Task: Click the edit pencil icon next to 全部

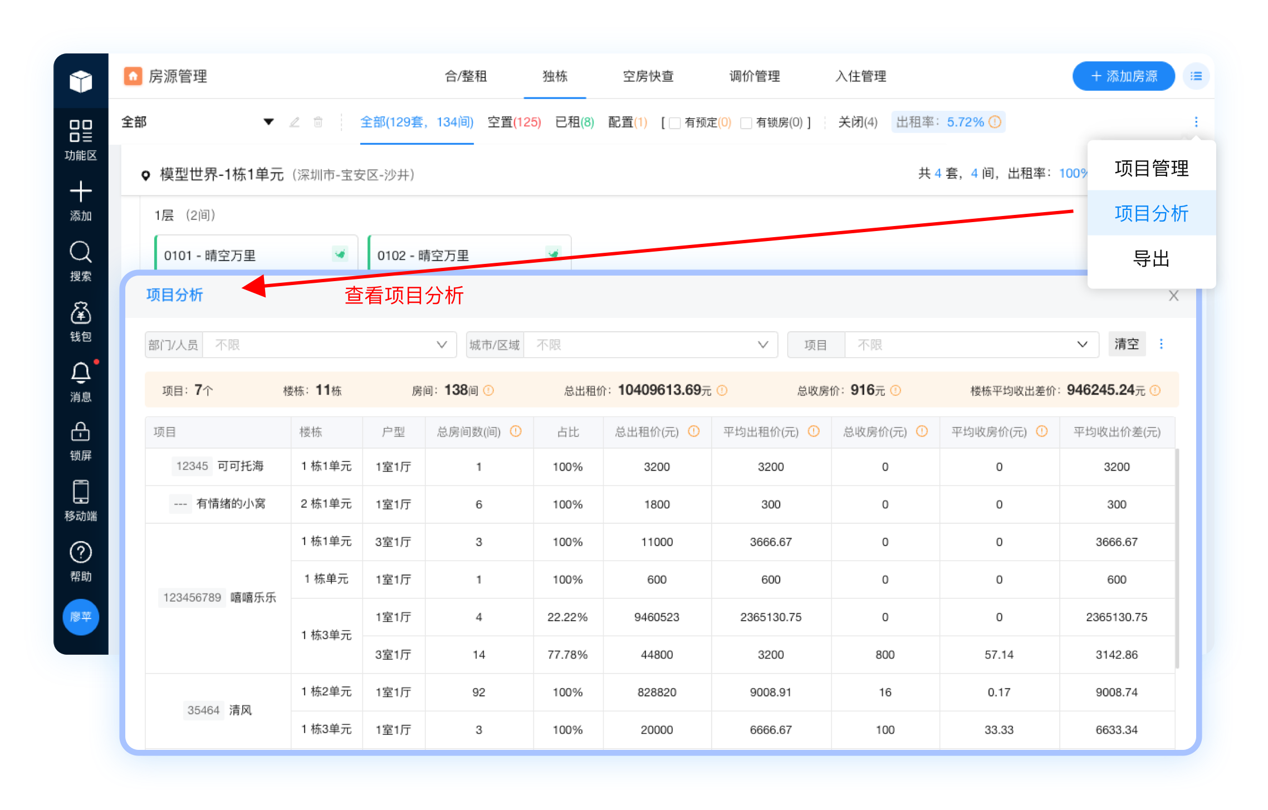Action: click(x=295, y=122)
